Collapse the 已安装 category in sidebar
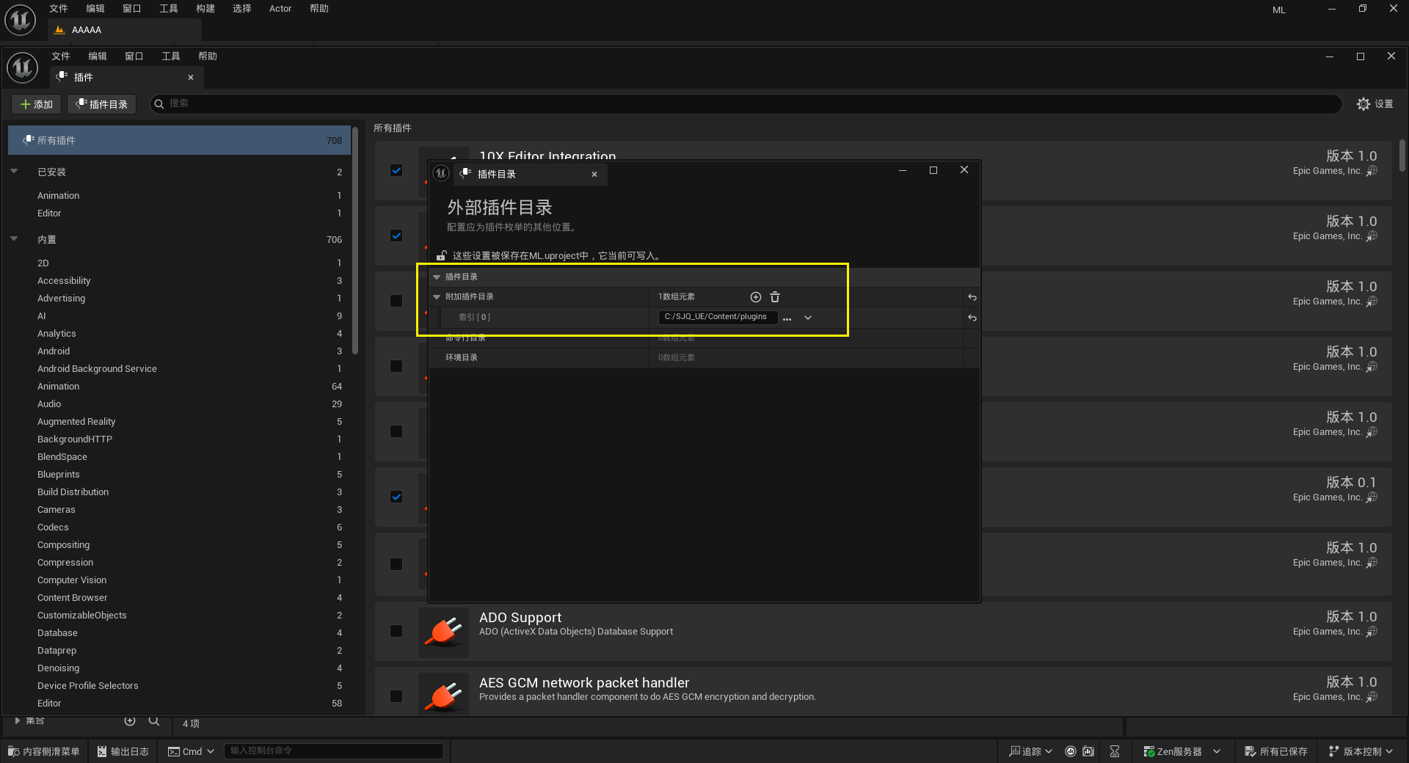The image size is (1409, 763). [x=14, y=172]
